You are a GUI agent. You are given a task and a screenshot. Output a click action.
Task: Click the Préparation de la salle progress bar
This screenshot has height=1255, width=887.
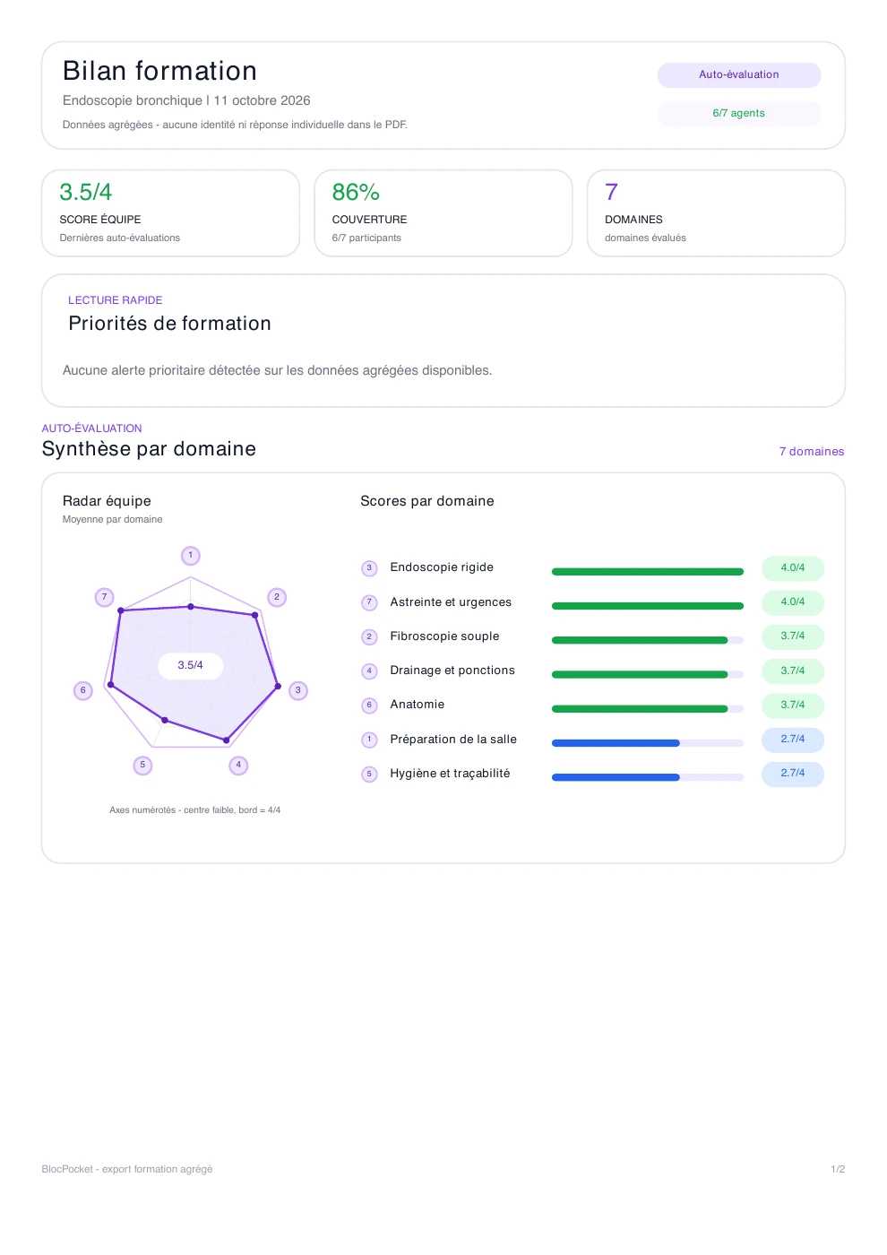point(648,743)
